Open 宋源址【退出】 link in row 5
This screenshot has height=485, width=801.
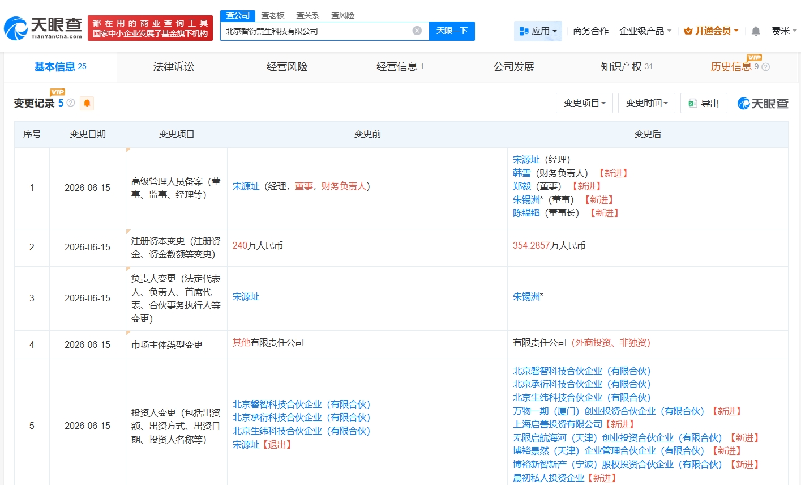click(x=246, y=445)
